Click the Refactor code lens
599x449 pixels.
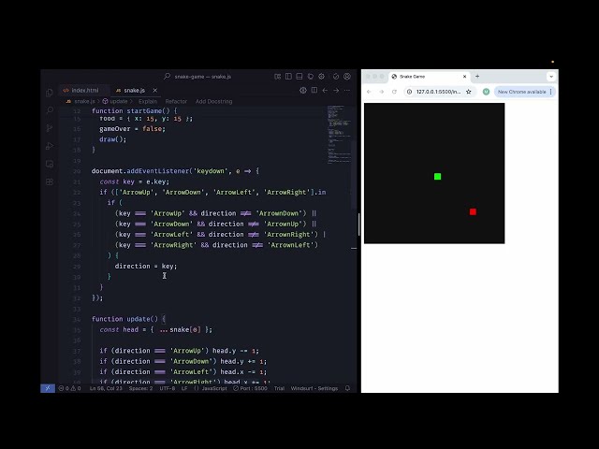[176, 101]
